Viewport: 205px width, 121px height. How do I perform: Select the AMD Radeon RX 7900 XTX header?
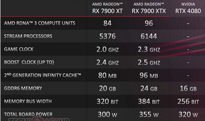point(149,8)
